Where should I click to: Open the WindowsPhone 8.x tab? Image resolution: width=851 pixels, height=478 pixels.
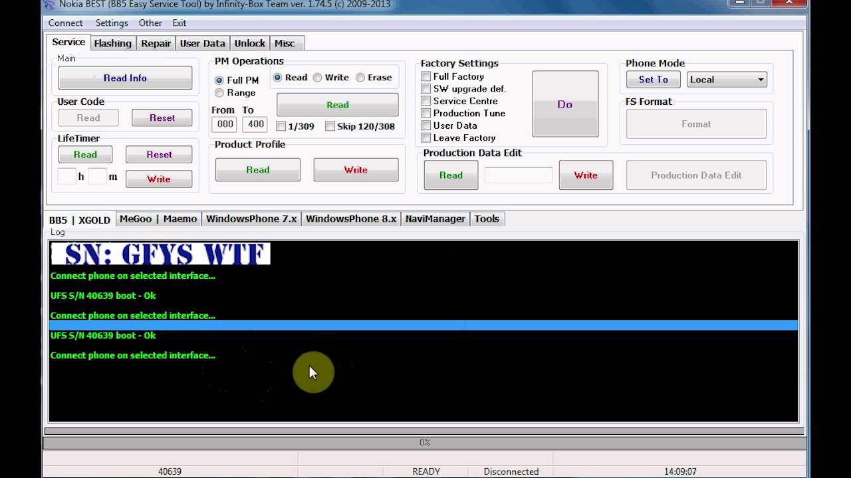[x=351, y=219]
